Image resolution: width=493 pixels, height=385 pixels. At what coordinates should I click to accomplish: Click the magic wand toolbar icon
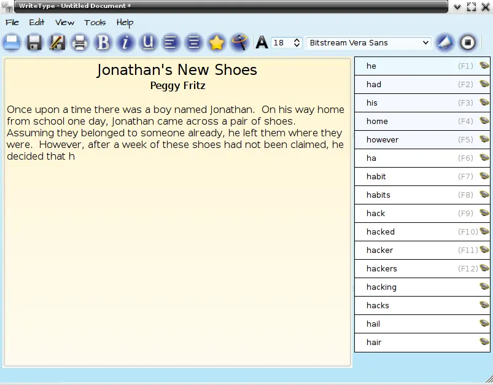(239, 42)
